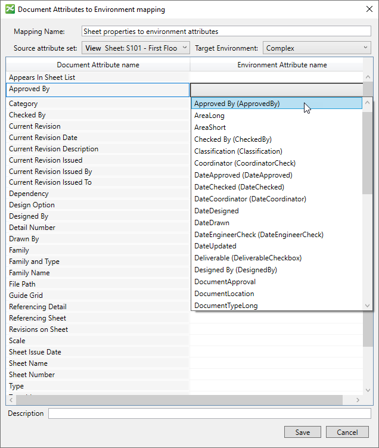Screen dimensions: 379x448
Task: Select the Appears In Sheet List row
Action: 98,77
